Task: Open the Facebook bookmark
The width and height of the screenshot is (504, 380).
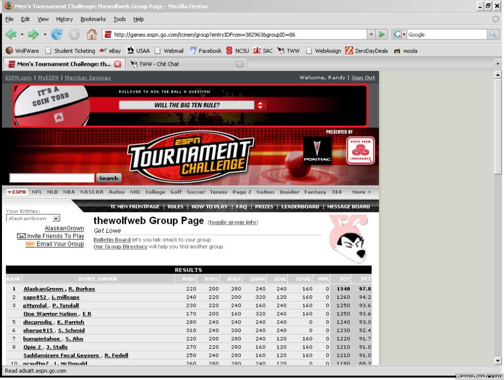Action: pos(206,50)
